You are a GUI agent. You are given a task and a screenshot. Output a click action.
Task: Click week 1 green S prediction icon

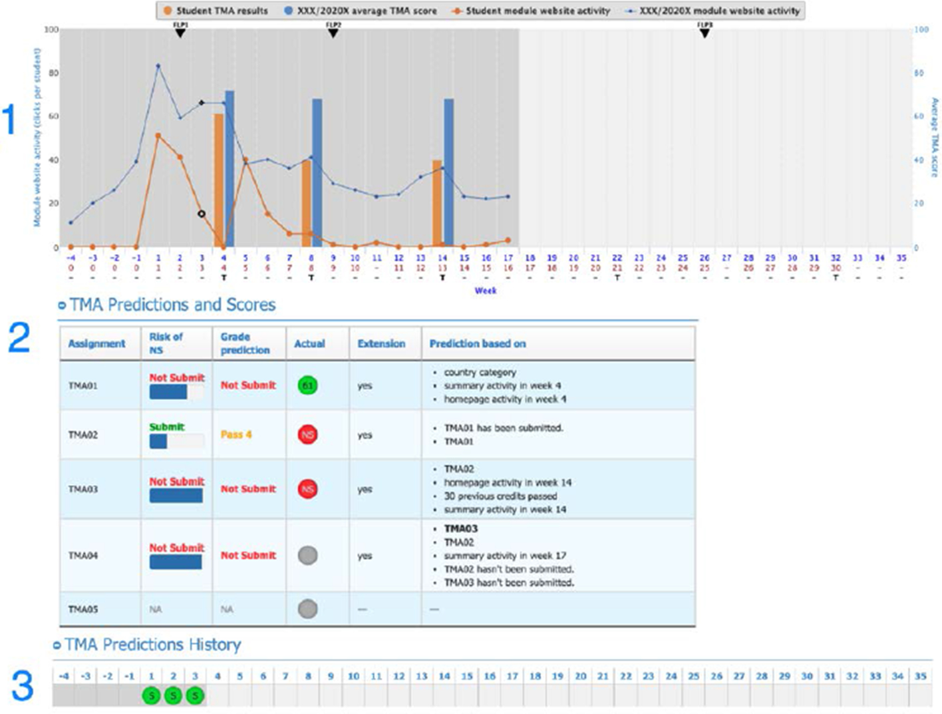pos(152,696)
